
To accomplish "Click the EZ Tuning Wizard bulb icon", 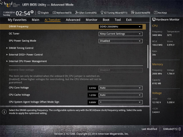I will pyautogui.click(x=102, y=13).
